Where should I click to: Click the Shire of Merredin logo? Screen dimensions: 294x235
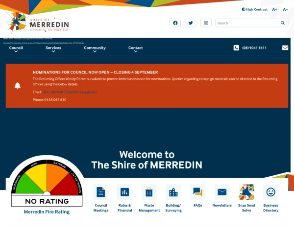[38, 23]
